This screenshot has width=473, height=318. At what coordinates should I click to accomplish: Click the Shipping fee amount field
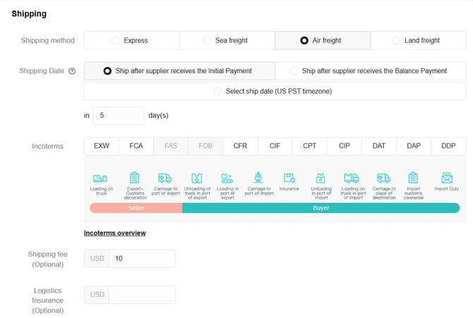pyautogui.click(x=142, y=259)
